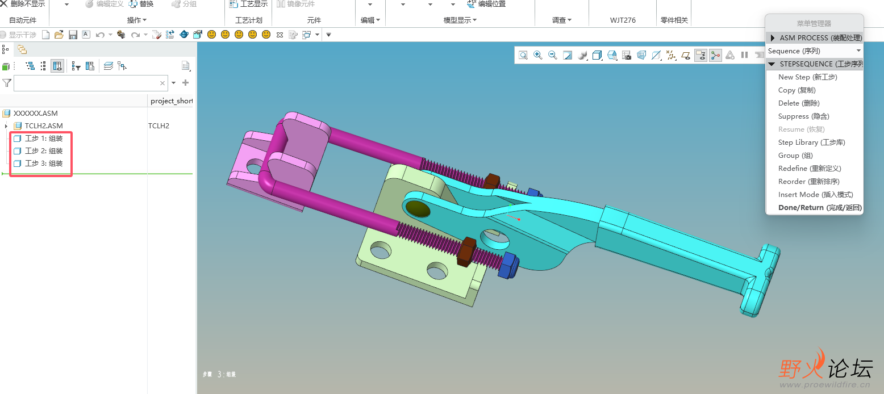Open the layers stack icon in tree toolbar
884x394 pixels.
coord(109,66)
